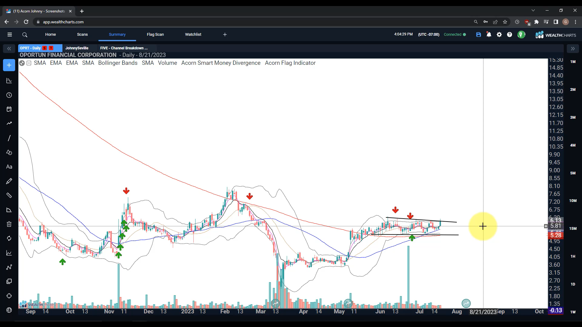Screen dimensions: 582x327
Task: Reload the page with browser refresh button
Action: point(26,22)
